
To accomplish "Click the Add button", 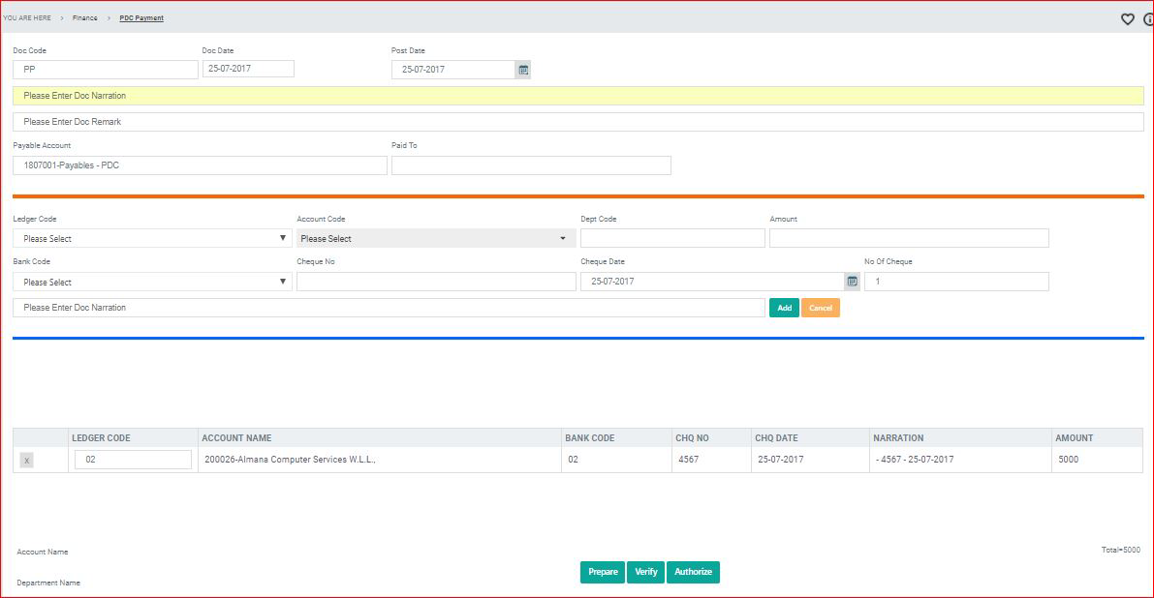I will click(784, 308).
